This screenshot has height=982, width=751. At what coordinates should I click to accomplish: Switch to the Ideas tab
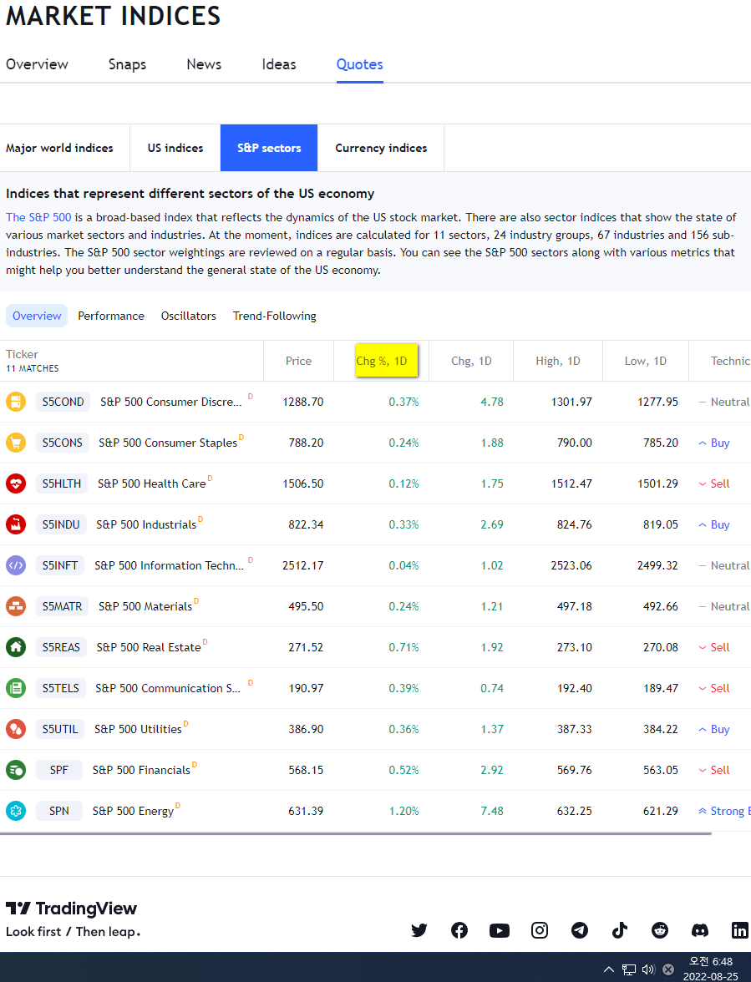[279, 63]
